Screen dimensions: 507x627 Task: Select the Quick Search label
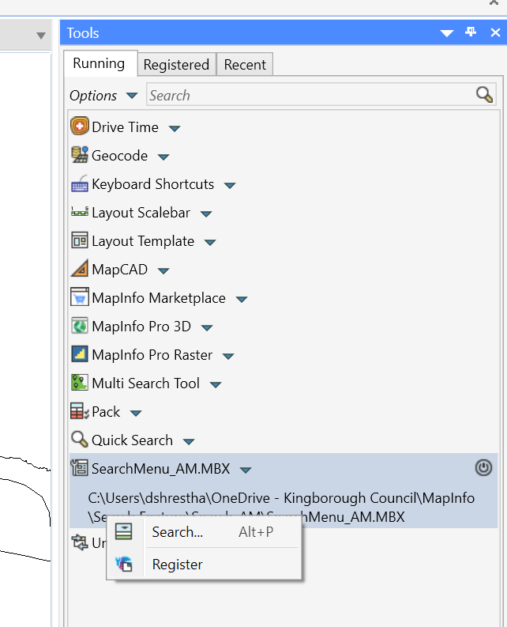tap(132, 440)
